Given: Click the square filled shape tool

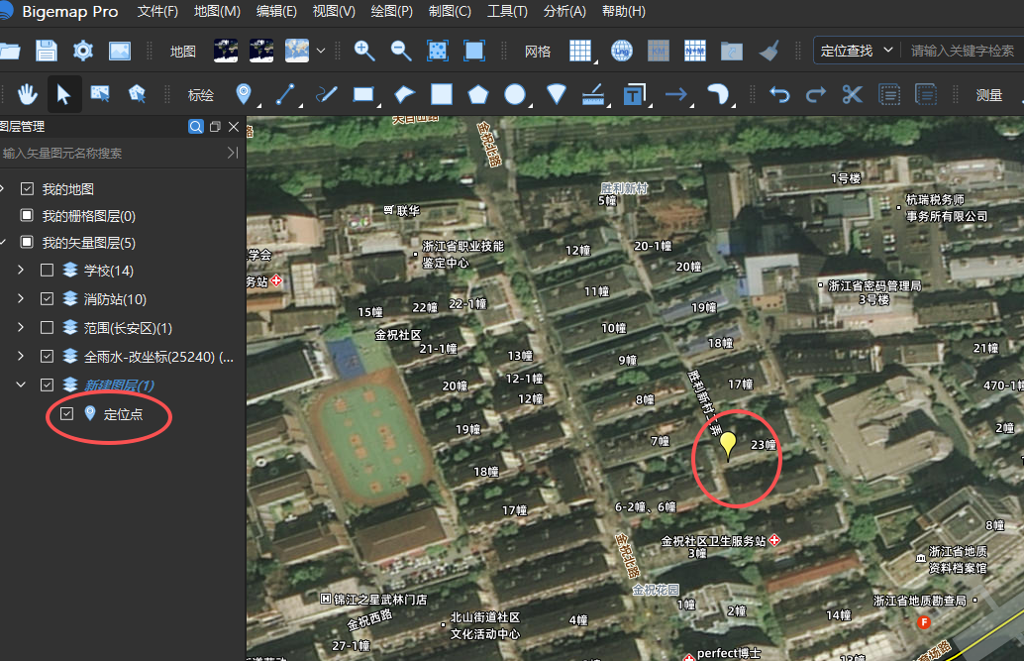Looking at the screenshot, I should [442, 95].
